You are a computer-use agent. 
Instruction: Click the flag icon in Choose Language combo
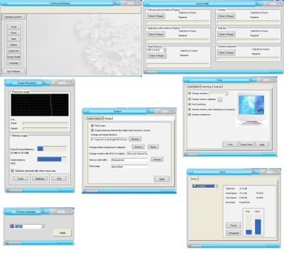click(12, 226)
